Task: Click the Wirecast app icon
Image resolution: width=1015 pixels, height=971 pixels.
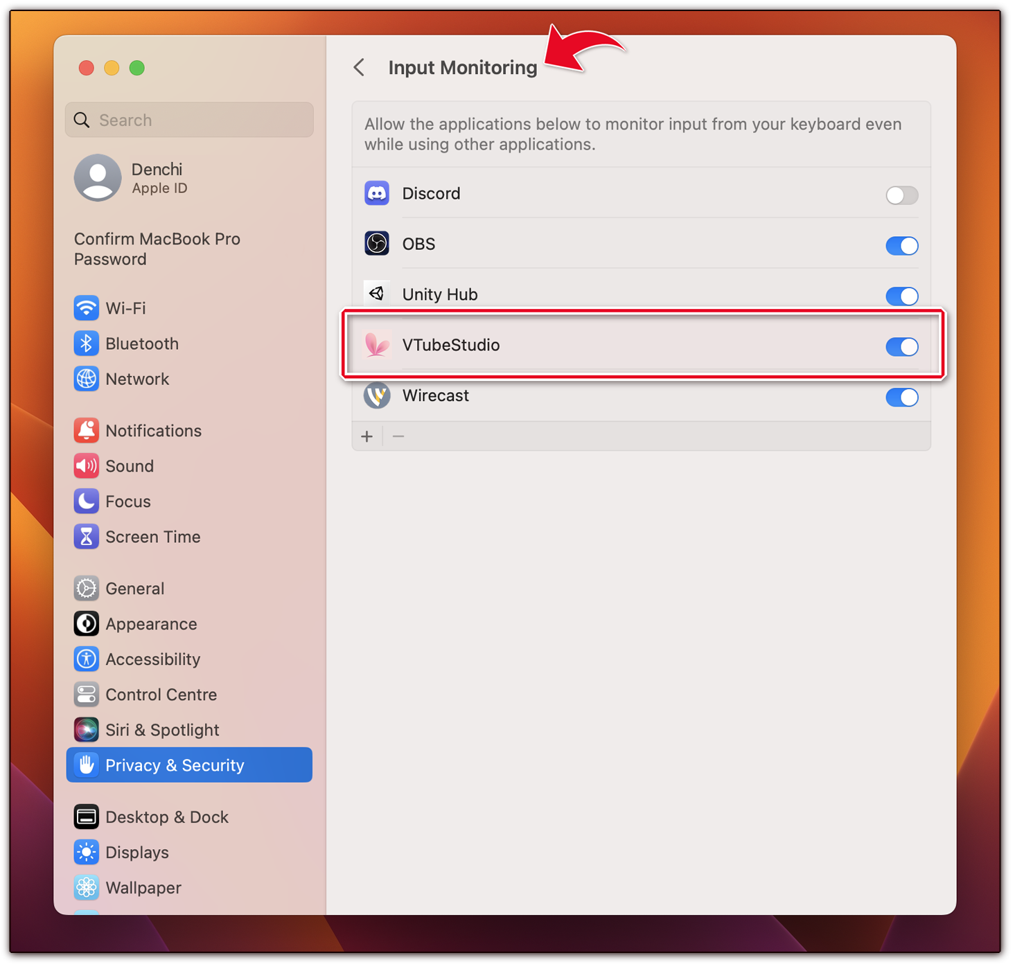Action: (377, 395)
